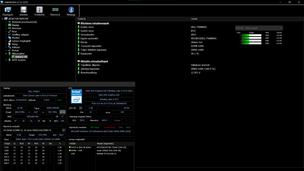Click the memory stick icon beside 99.7 MHz
The width and height of the screenshot is (304, 171).
point(62,112)
